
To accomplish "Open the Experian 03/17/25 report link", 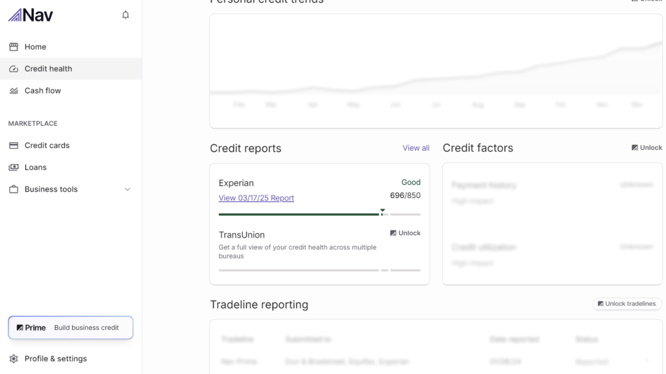I will click(256, 198).
